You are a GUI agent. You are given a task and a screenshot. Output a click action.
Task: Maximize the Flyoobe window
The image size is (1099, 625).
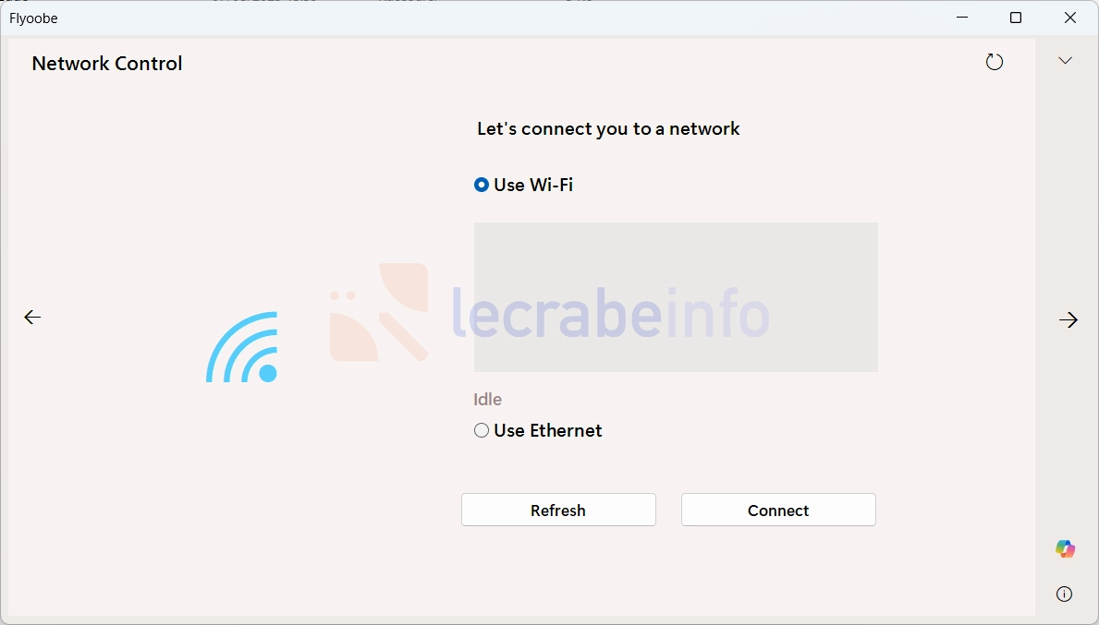[1016, 18]
